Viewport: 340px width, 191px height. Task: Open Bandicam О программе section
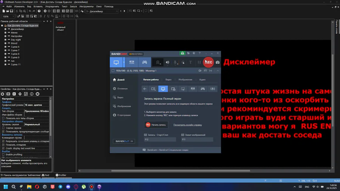(122, 115)
